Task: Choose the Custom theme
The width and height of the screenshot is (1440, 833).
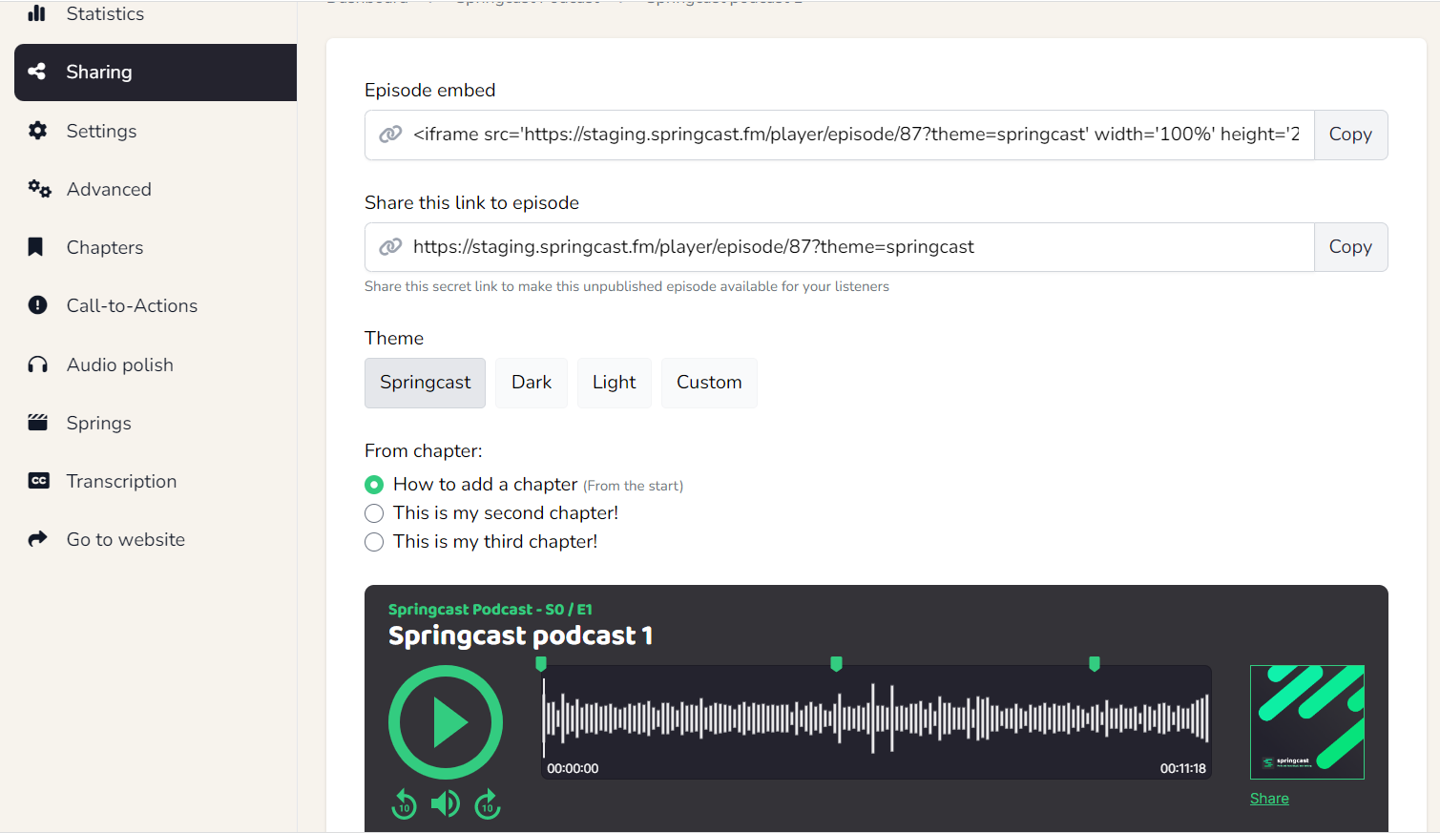Action: [709, 383]
